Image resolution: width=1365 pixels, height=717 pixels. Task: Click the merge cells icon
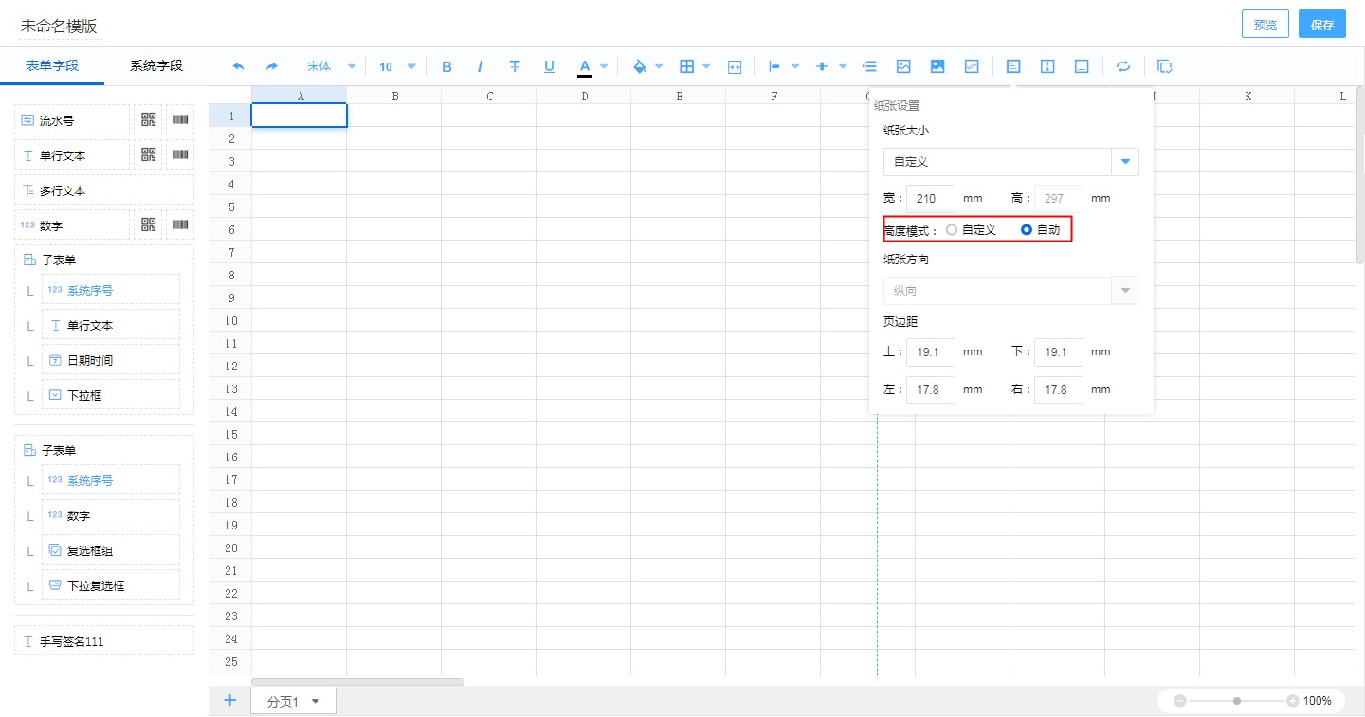point(735,66)
